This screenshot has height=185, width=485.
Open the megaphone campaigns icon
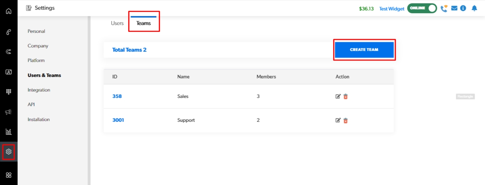tap(9, 112)
